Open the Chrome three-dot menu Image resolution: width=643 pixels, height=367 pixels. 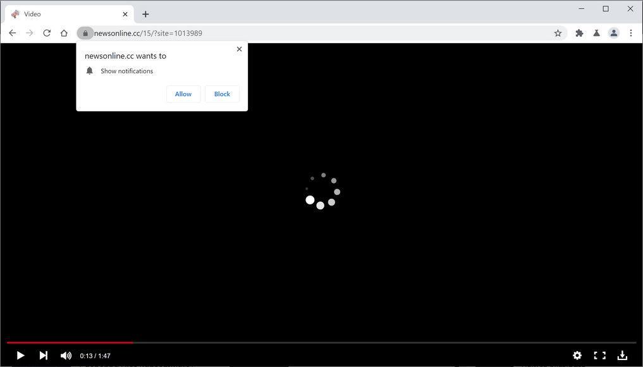click(631, 33)
